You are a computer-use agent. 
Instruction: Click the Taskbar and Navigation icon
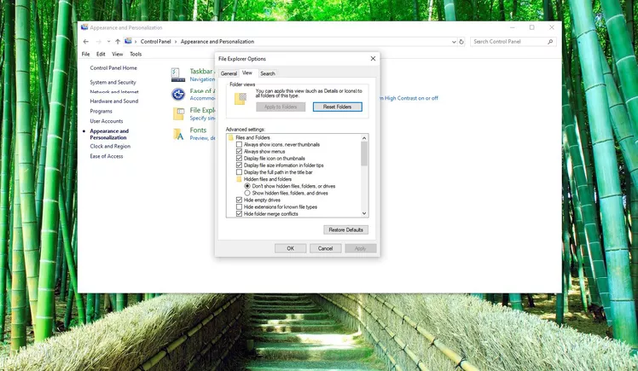click(x=178, y=75)
